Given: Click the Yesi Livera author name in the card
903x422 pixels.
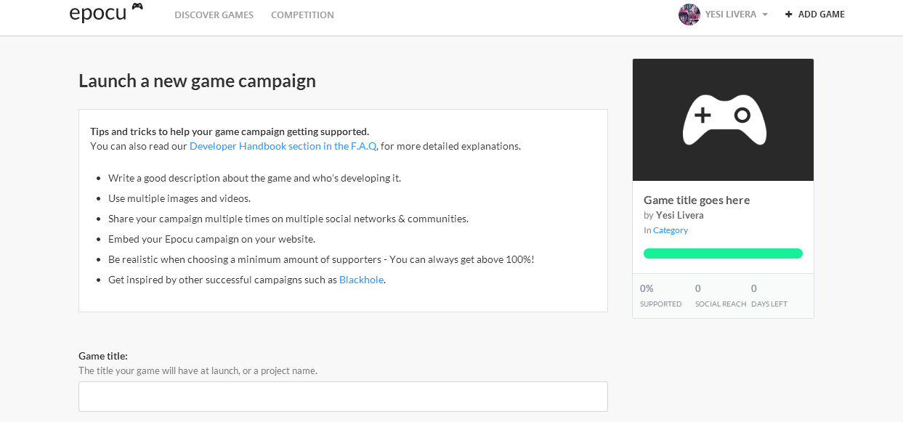Looking at the screenshot, I should (679, 215).
